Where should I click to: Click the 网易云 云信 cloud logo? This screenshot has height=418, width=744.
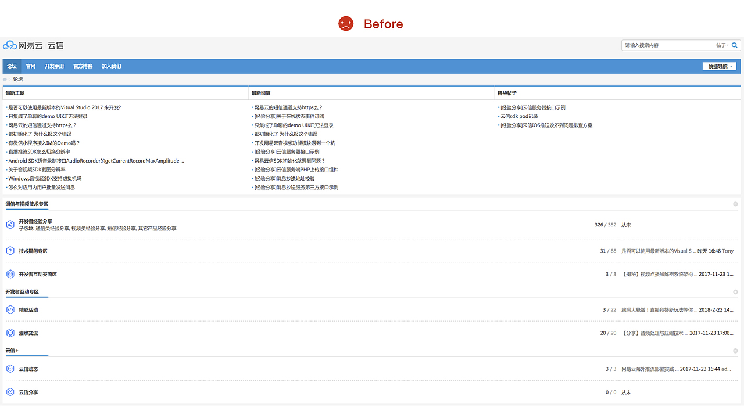(x=33, y=45)
